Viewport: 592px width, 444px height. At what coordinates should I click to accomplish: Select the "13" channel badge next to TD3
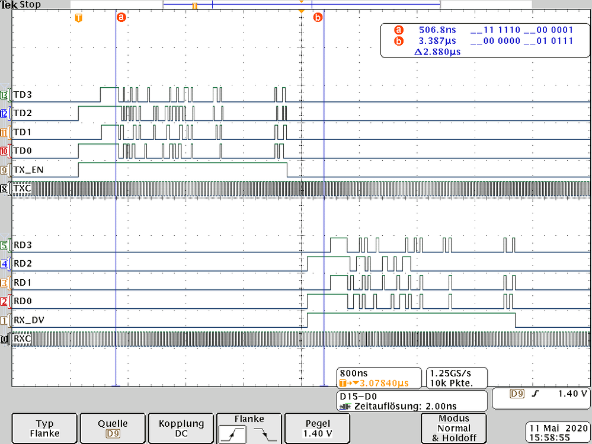click(5, 95)
